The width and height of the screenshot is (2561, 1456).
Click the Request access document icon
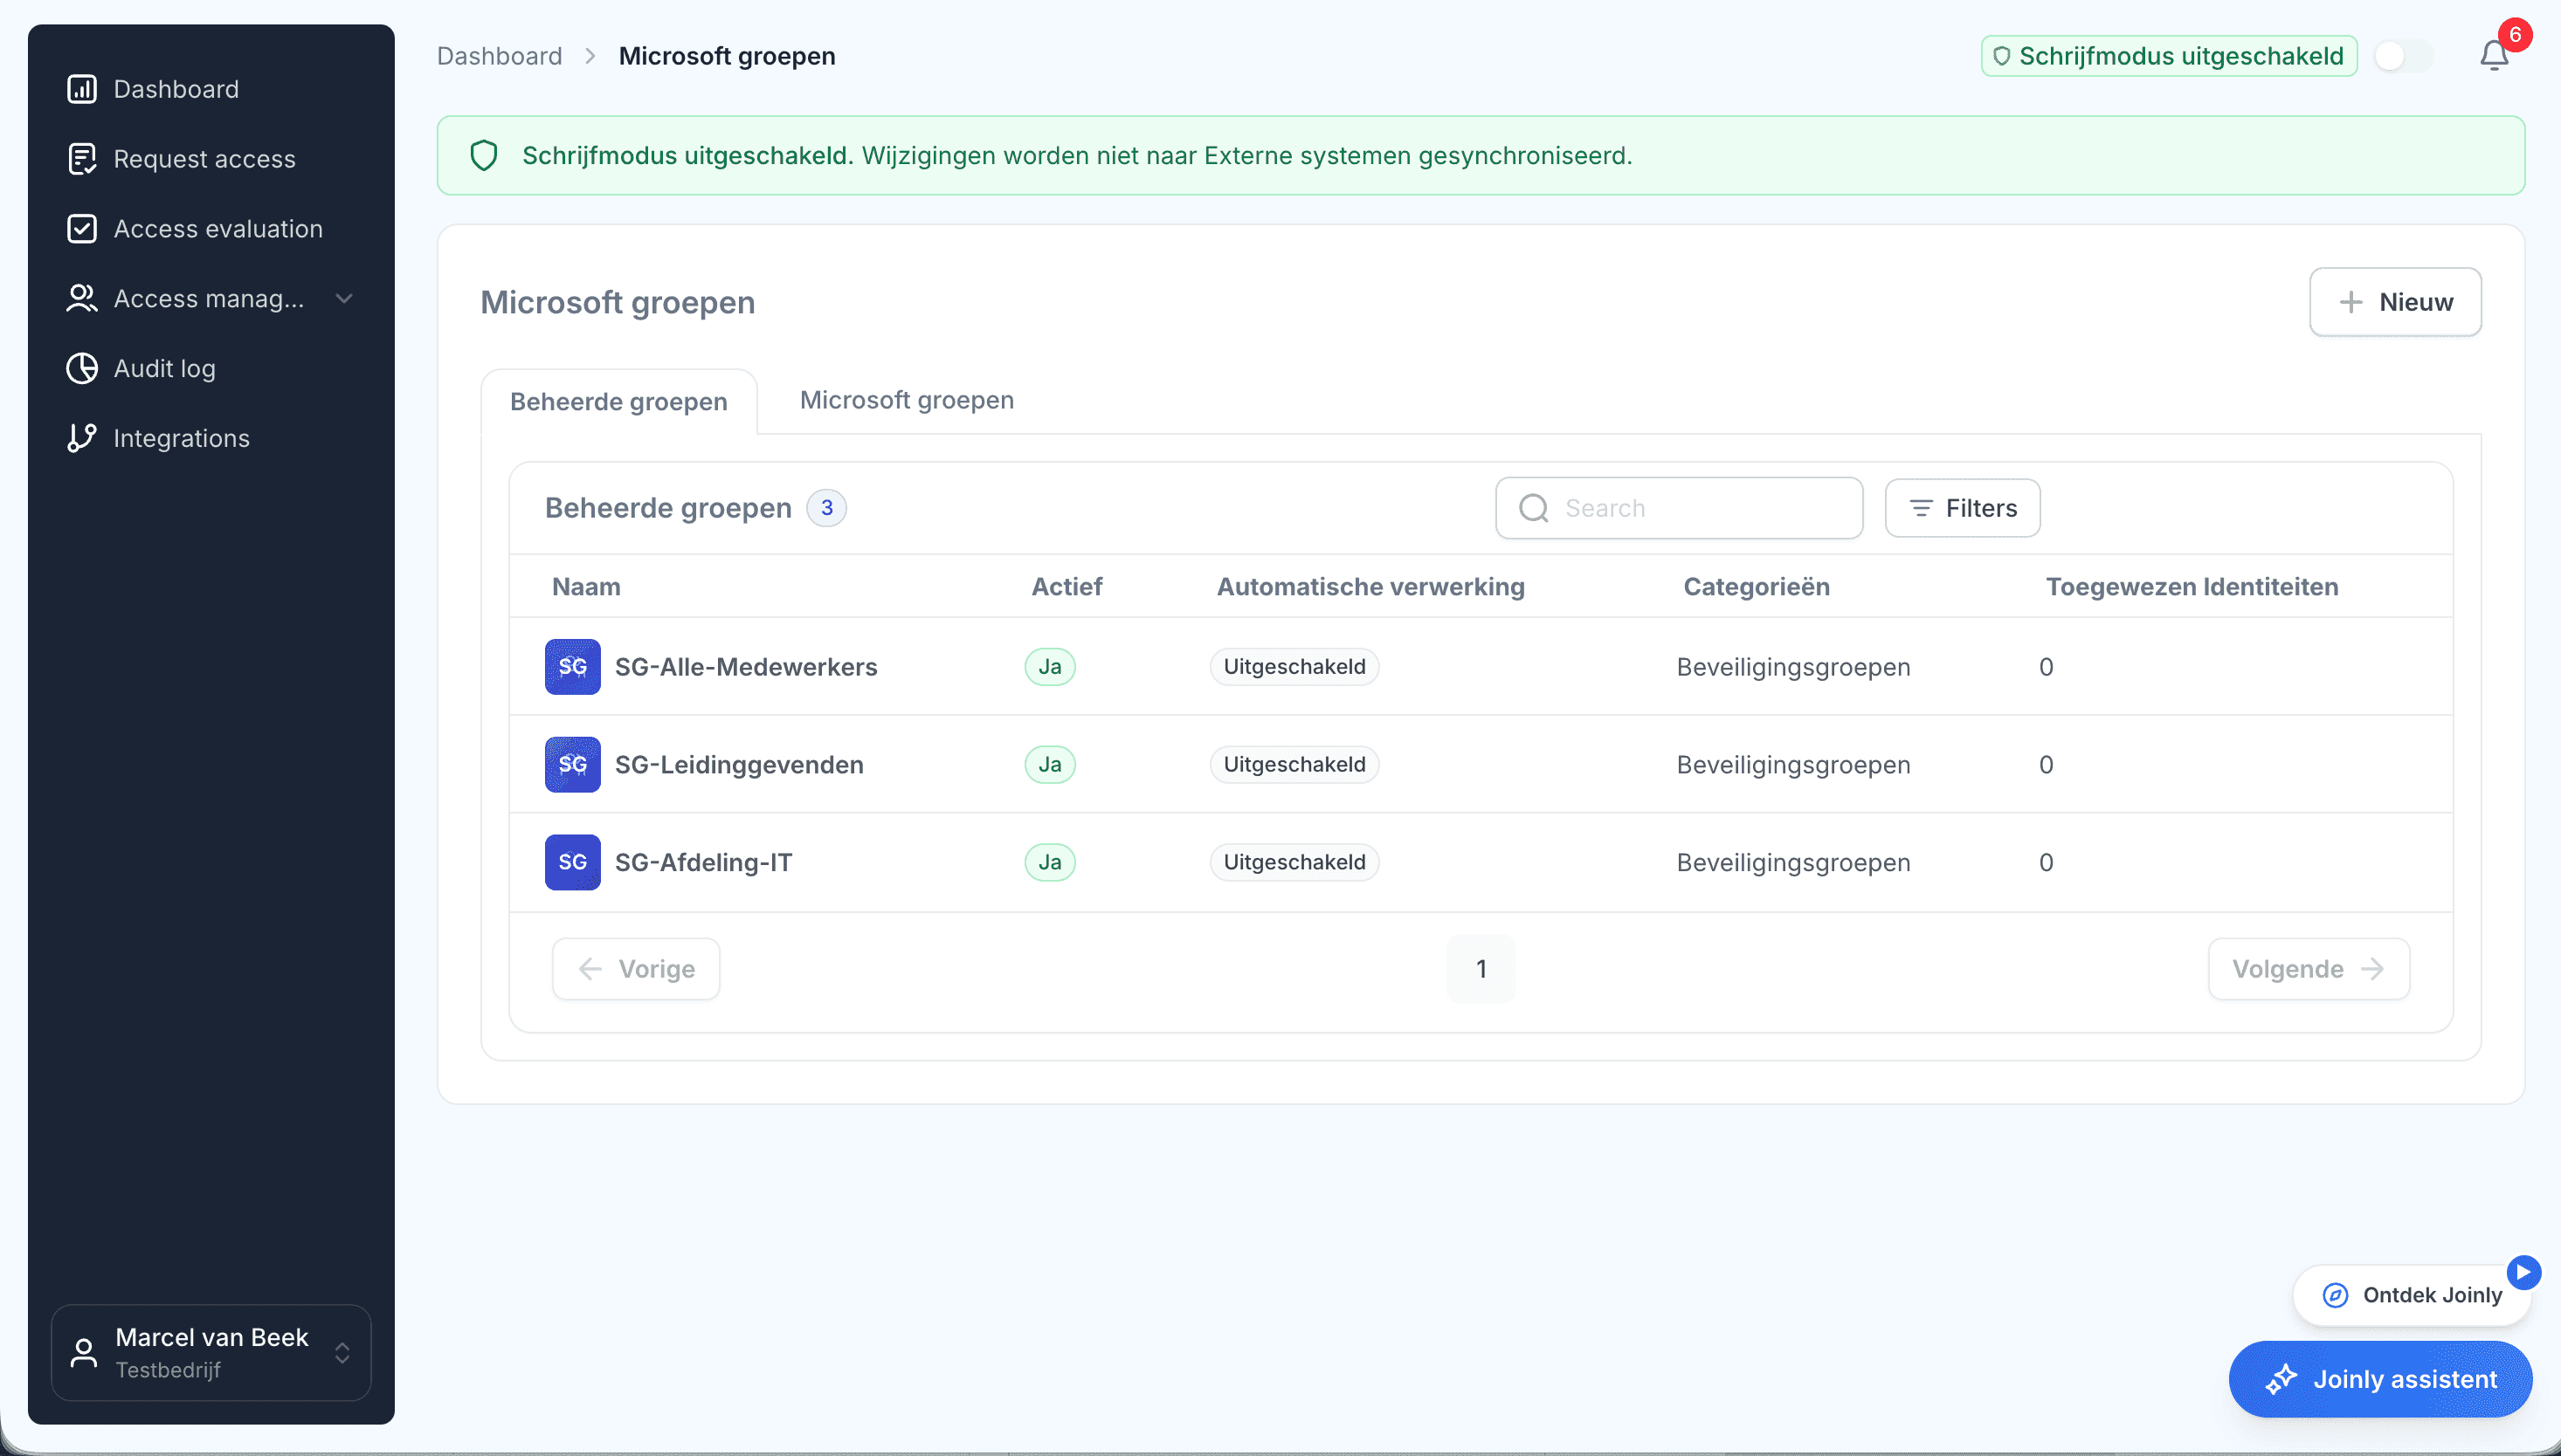pos(82,159)
